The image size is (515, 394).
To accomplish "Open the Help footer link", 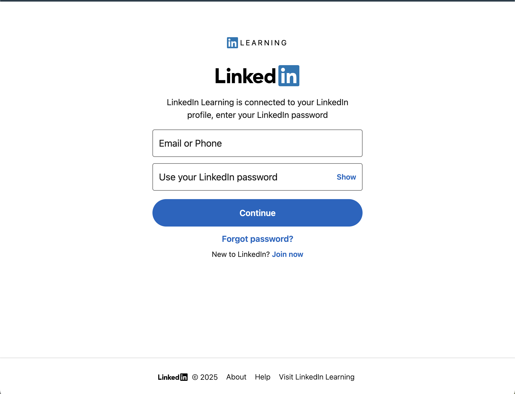I will click(263, 377).
